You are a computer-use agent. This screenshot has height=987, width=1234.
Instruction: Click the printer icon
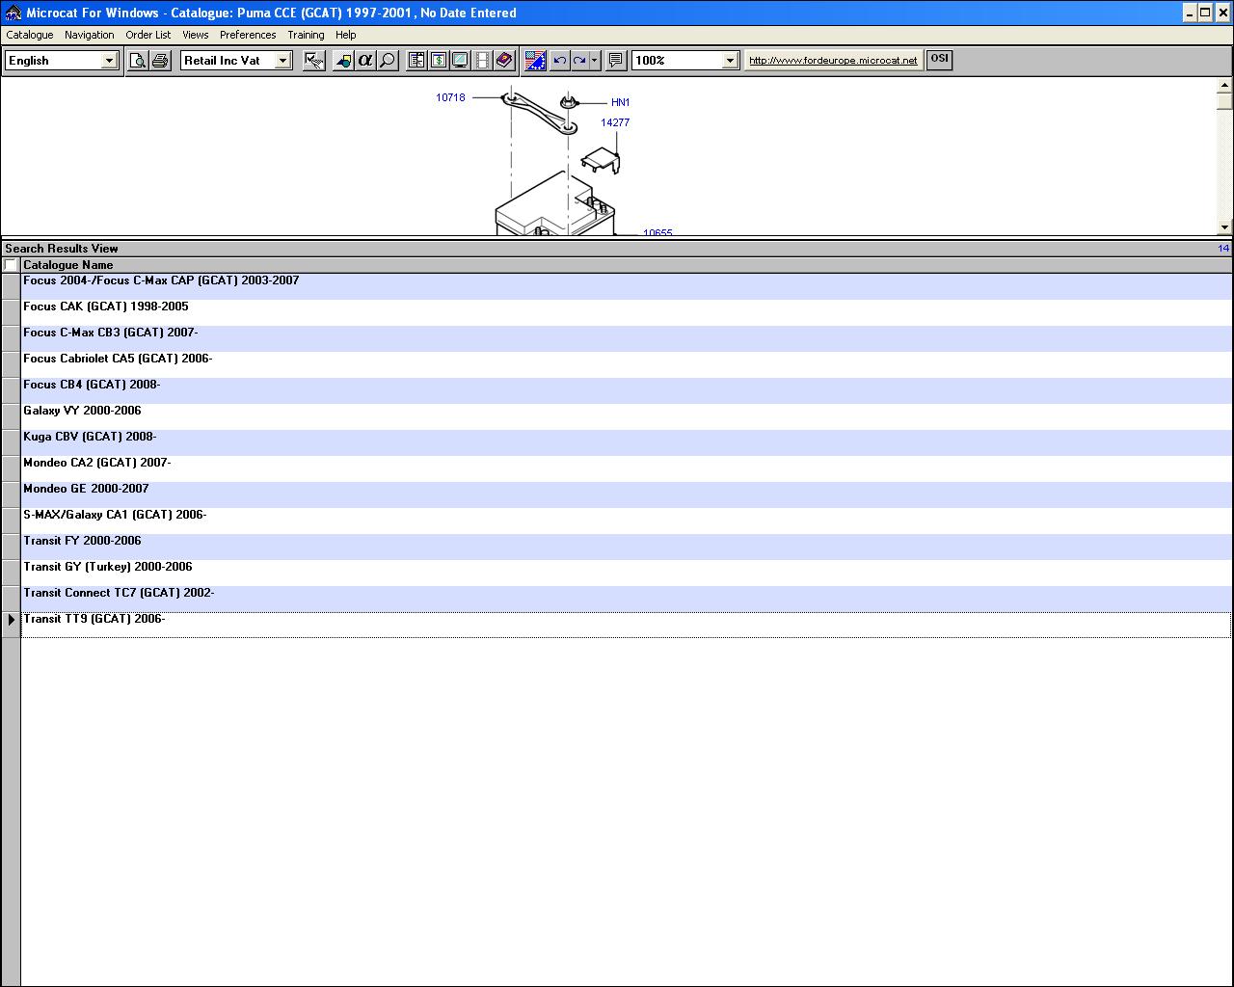pyautogui.click(x=160, y=61)
